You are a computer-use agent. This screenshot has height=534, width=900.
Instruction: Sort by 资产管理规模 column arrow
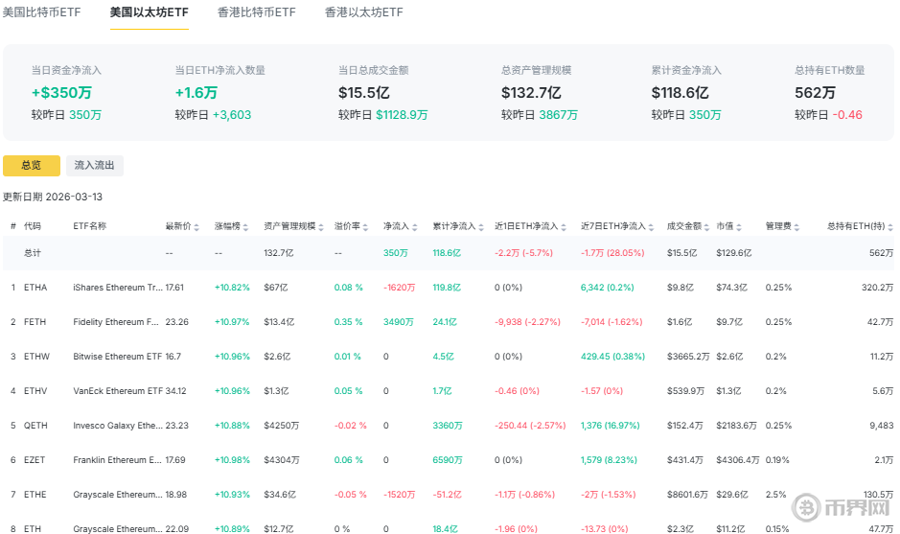321,227
